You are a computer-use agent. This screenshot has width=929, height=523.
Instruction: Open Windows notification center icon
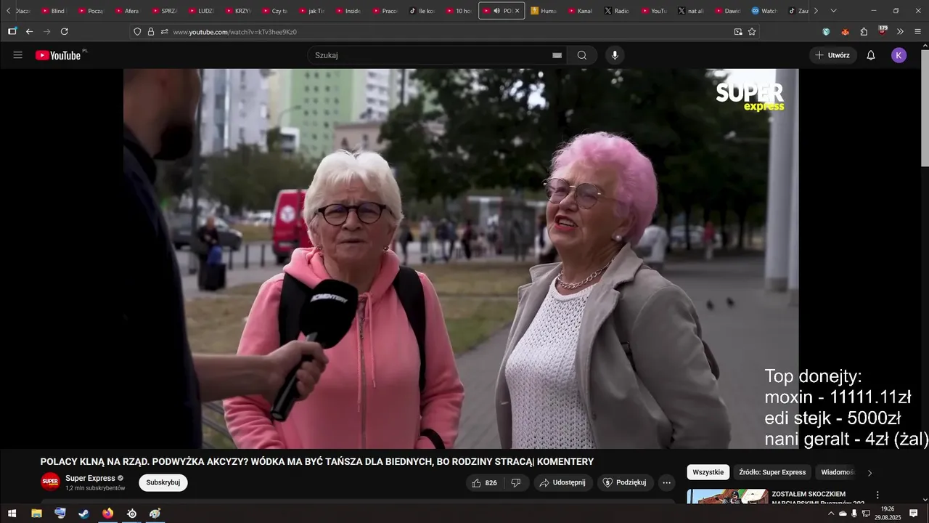(914, 514)
